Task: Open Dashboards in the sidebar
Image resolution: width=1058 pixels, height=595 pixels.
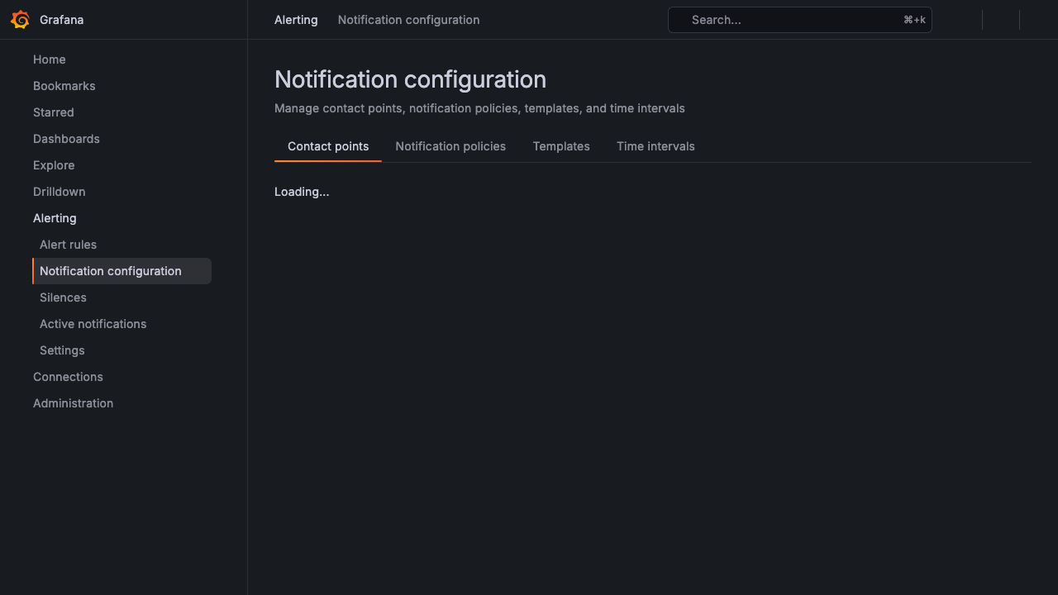Action: [x=66, y=139]
